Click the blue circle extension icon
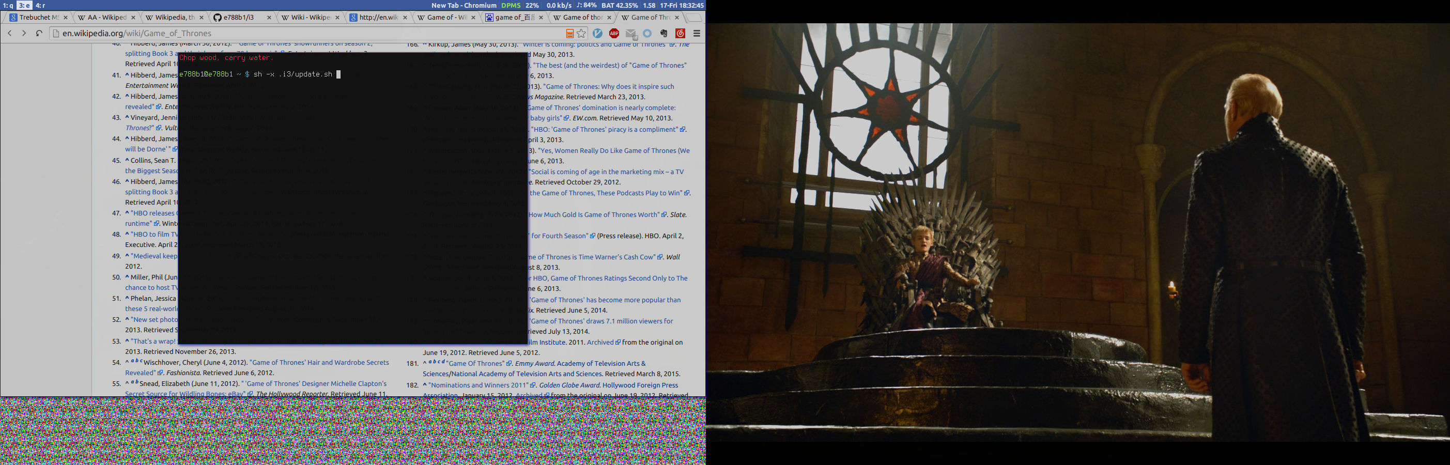The width and height of the screenshot is (1450, 465). click(647, 33)
